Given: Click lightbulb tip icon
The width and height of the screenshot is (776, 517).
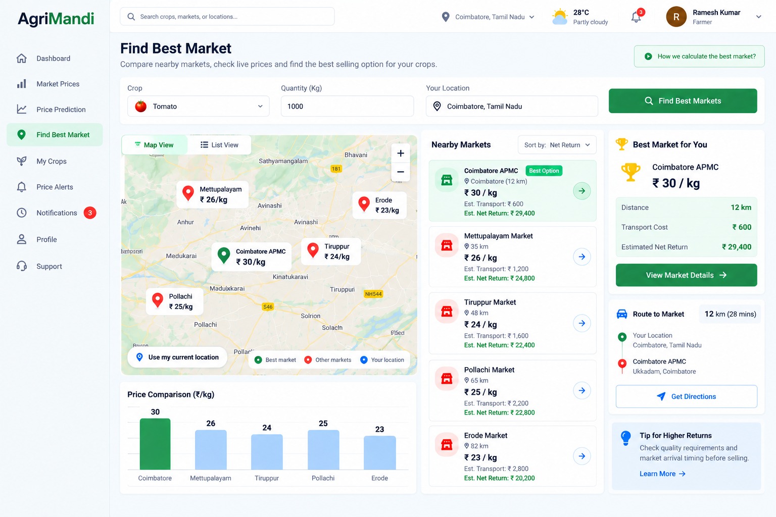Looking at the screenshot, I should (626, 438).
